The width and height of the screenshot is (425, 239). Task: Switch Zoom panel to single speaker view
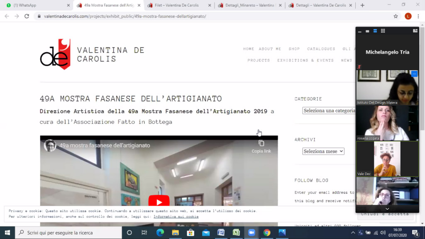[367, 31]
